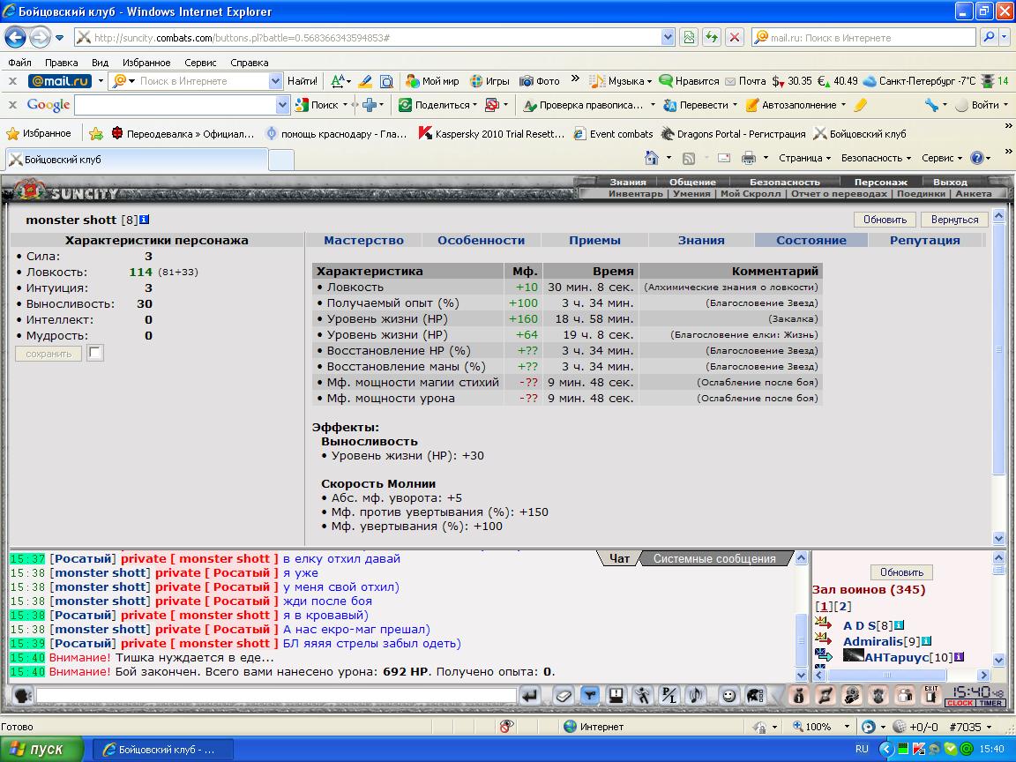
Task: Click the money bag icon in bottom panel
Action: coord(798,696)
